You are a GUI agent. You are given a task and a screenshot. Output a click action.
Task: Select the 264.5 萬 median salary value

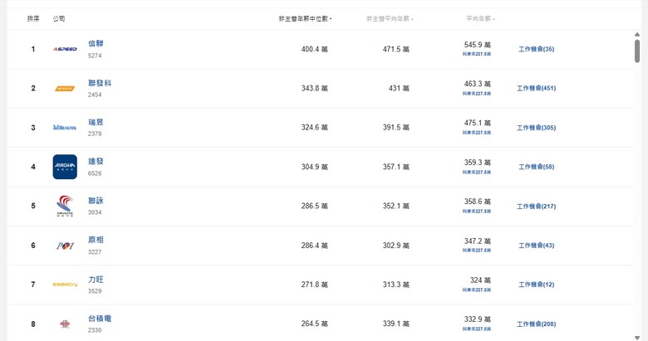tap(315, 324)
